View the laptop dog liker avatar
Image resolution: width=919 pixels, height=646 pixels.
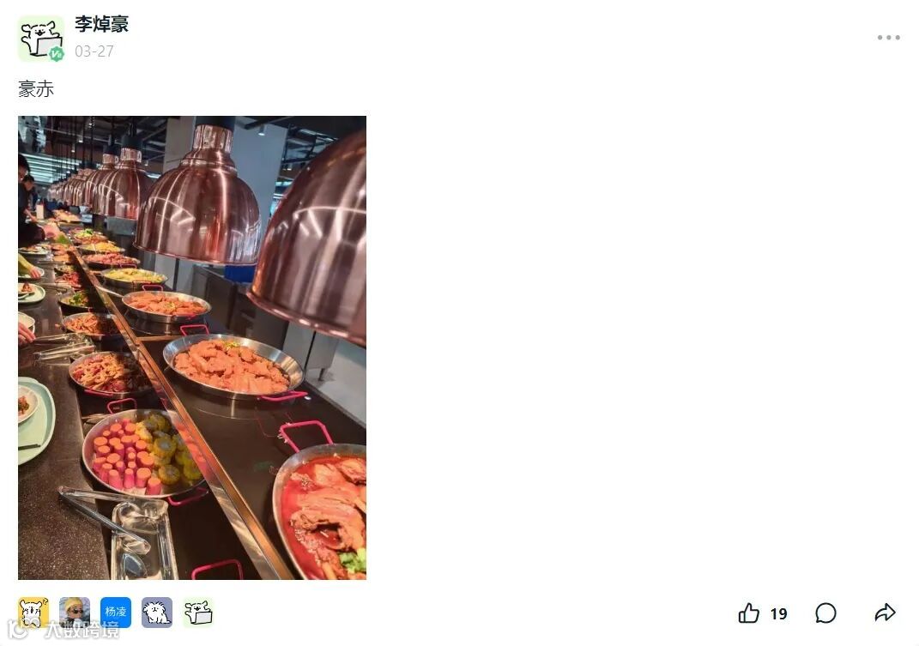coord(198,613)
